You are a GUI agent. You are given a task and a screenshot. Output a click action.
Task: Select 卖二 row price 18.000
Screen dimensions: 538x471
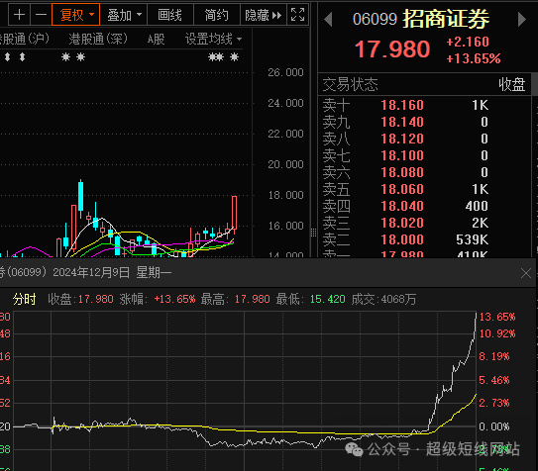402,239
